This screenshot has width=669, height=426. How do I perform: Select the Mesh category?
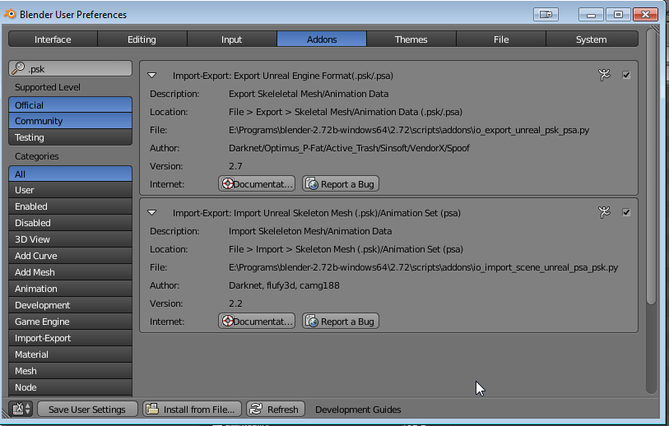click(x=71, y=371)
